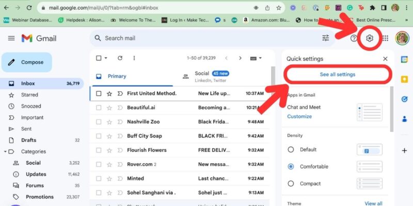Click the Settings gear icon

(370, 38)
